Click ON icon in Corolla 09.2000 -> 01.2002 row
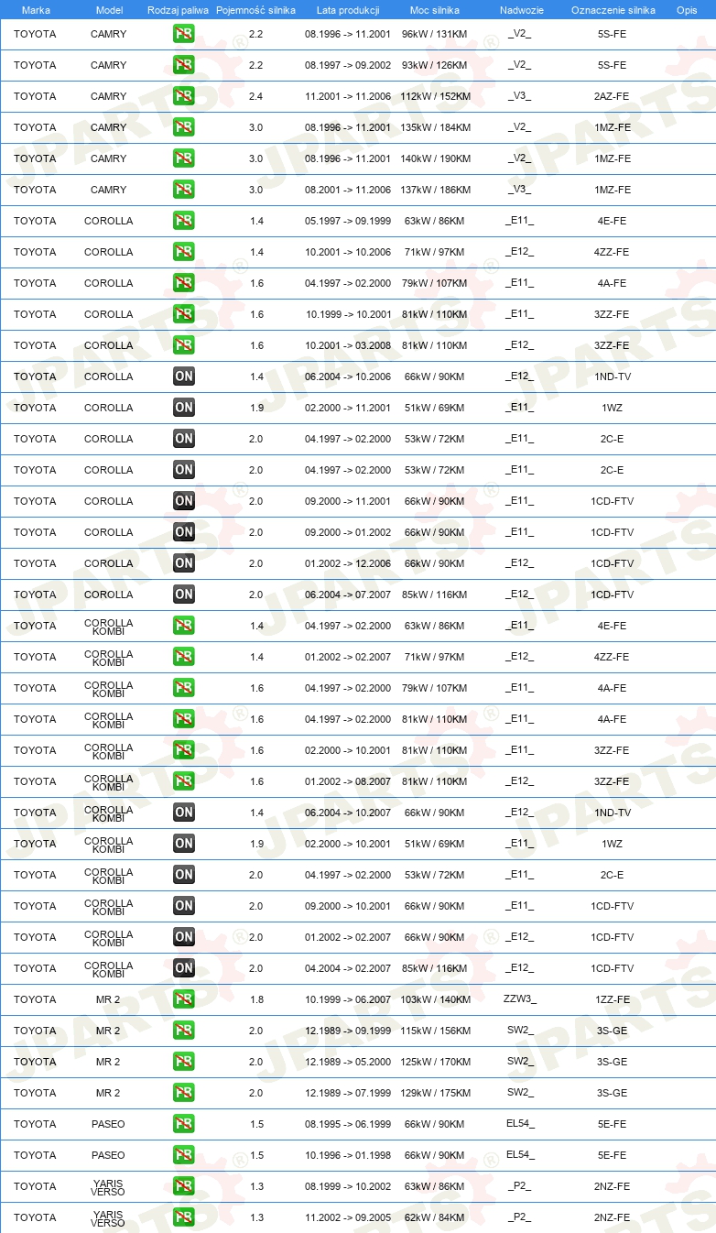Viewport: 716px width, 1233px height. [183, 532]
